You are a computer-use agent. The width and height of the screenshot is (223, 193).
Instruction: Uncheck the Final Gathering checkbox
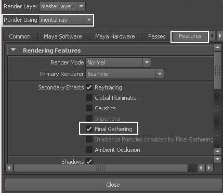coord(89,129)
